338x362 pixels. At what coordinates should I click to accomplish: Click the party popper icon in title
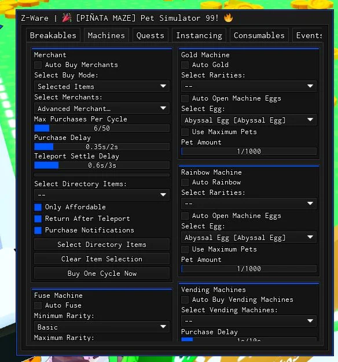[x=67, y=18]
